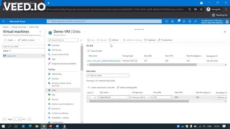Go to Virtual machines breadcrumb
This screenshot has height=129, width=230.
(19, 27)
